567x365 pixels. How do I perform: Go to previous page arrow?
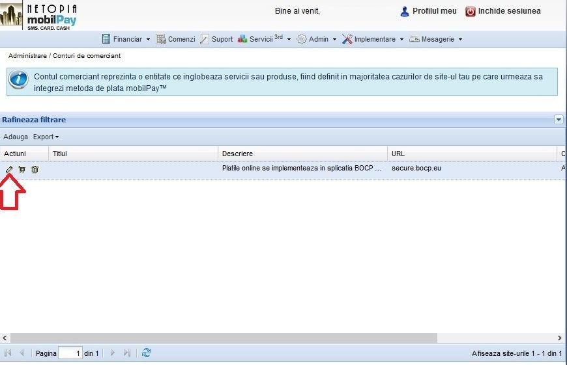[22, 353]
